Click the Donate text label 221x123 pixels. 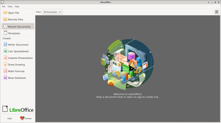28,119
